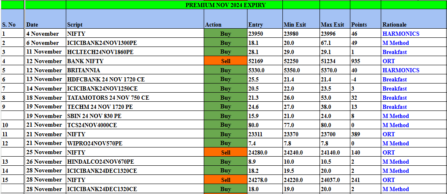Click the PREMIUM NOV 2024 EXPIRY title banner
447x194 pixels.
pyautogui.click(x=225, y=5)
